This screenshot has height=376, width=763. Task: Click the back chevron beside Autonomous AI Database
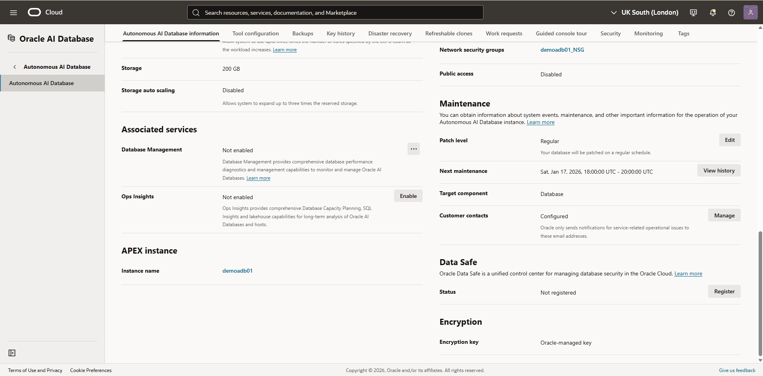[15, 66]
